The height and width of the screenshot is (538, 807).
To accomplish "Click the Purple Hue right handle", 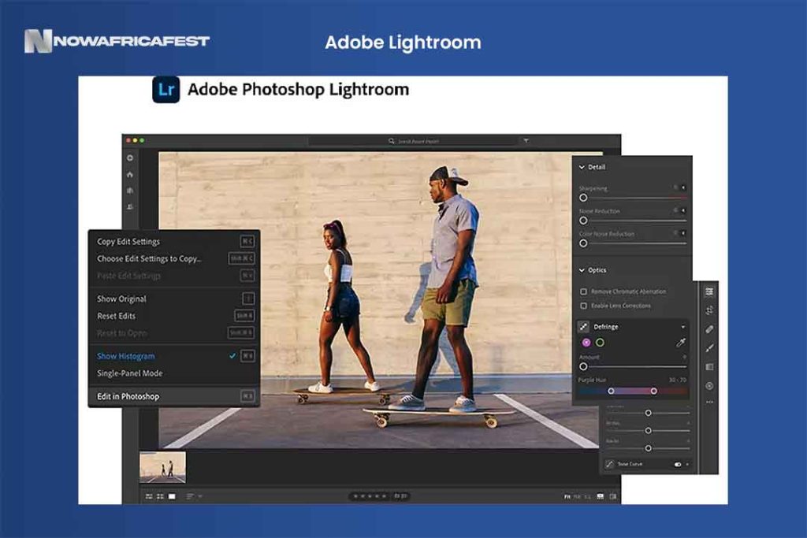I will pos(653,391).
